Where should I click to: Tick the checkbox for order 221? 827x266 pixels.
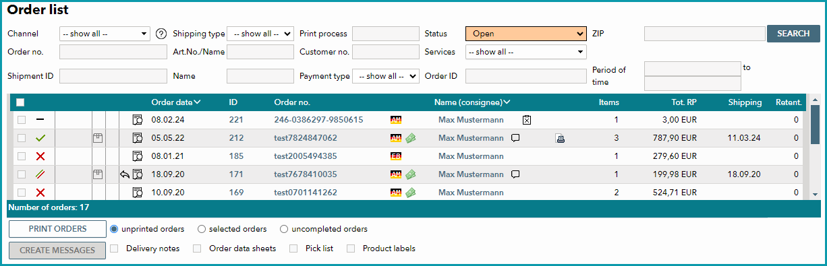coord(22,120)
